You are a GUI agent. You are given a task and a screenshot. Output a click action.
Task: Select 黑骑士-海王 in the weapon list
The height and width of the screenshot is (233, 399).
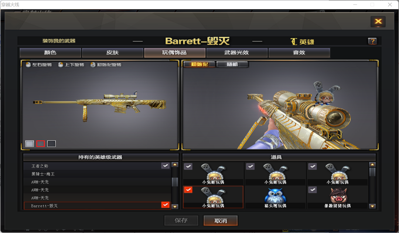click(97, 174)
